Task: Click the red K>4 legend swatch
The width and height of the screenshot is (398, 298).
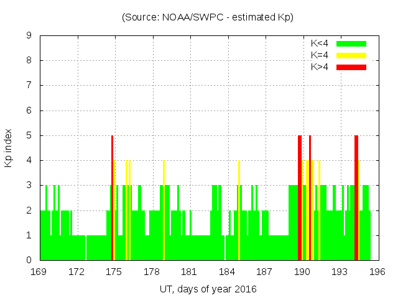Action: click(351, 67)
